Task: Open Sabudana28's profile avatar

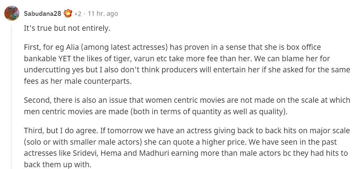Action: pyautogui.click(x=12, y=13)
